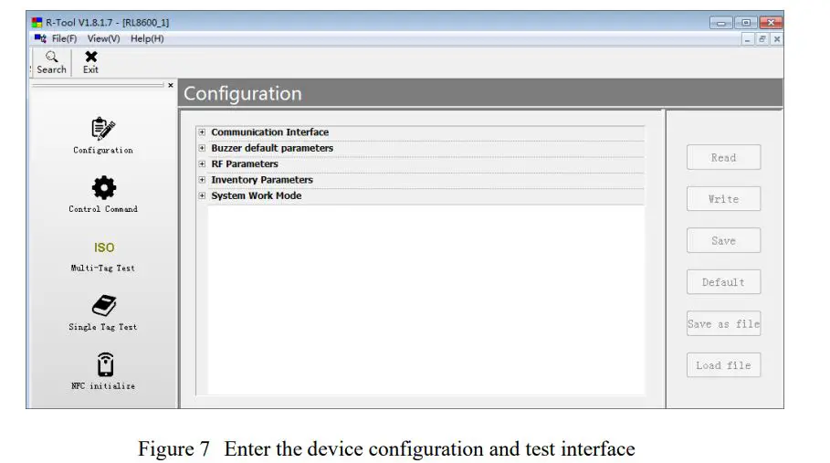Image resolution: width=830 pixels, height=463 pixels.
Task: Click the R-Tool app icon in title bar
Action: point(37,23)
